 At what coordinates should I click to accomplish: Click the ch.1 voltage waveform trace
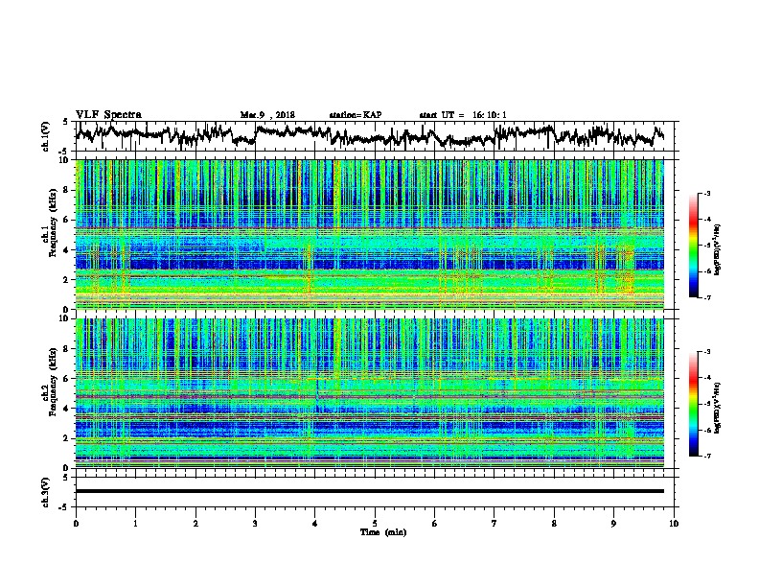click(x=370, y=136)
